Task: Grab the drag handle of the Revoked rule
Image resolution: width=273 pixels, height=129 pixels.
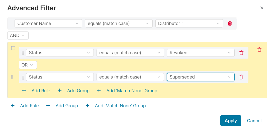Action: [x=23, y=53]
